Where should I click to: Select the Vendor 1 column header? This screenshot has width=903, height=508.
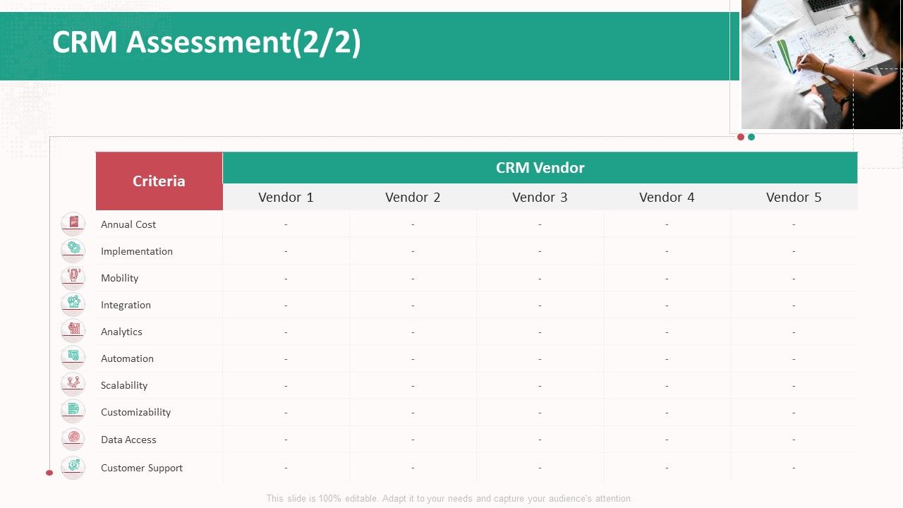point(286,198)
